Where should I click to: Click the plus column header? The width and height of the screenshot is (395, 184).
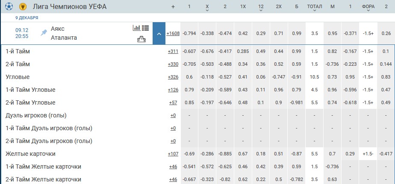[x=173, y=7]
